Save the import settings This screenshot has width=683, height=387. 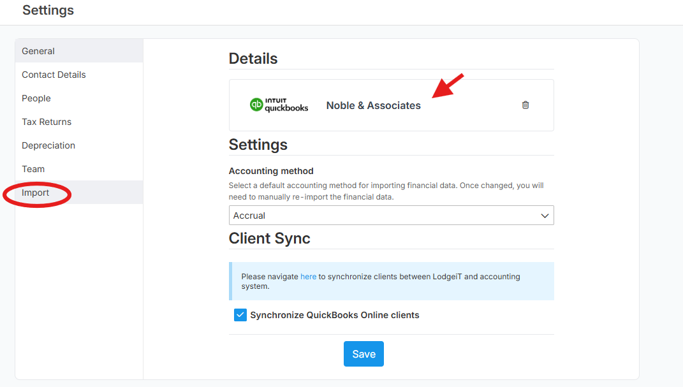coord(364,354)
